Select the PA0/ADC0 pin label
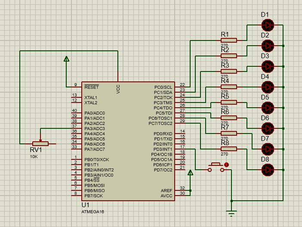 coord(95,113)
